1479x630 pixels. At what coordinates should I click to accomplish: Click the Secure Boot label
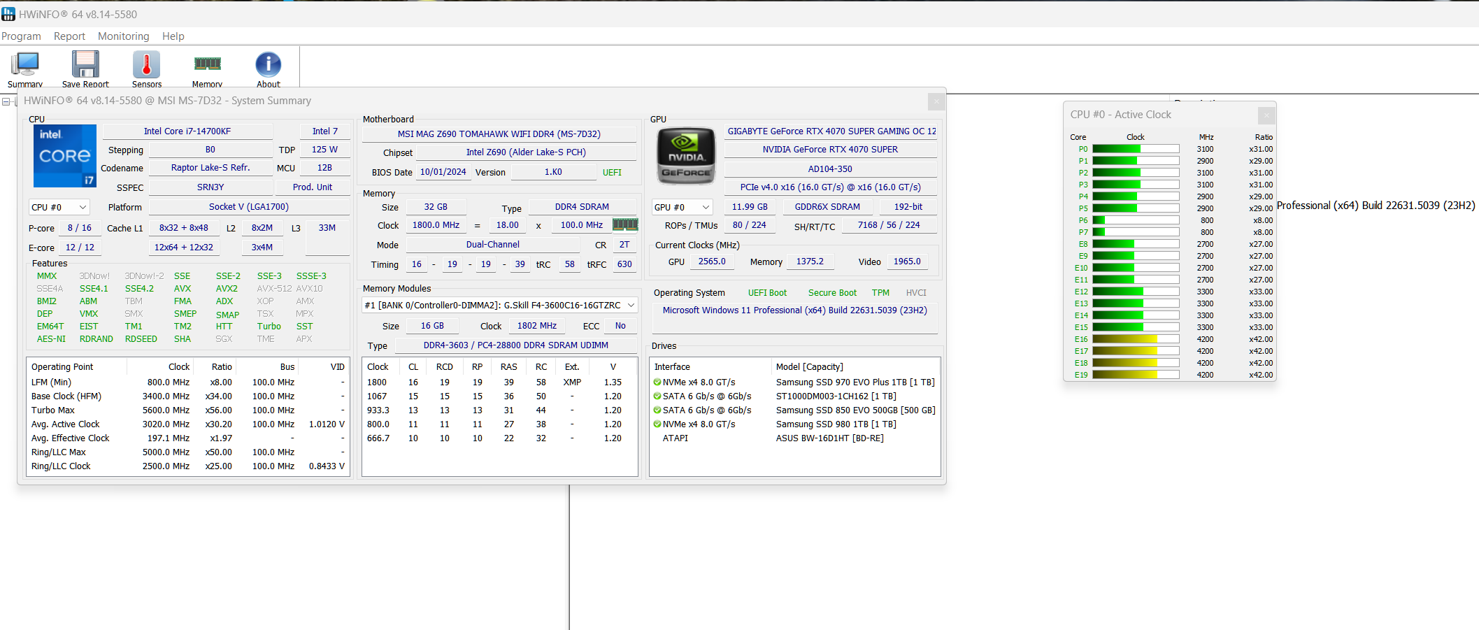(832, 293)
